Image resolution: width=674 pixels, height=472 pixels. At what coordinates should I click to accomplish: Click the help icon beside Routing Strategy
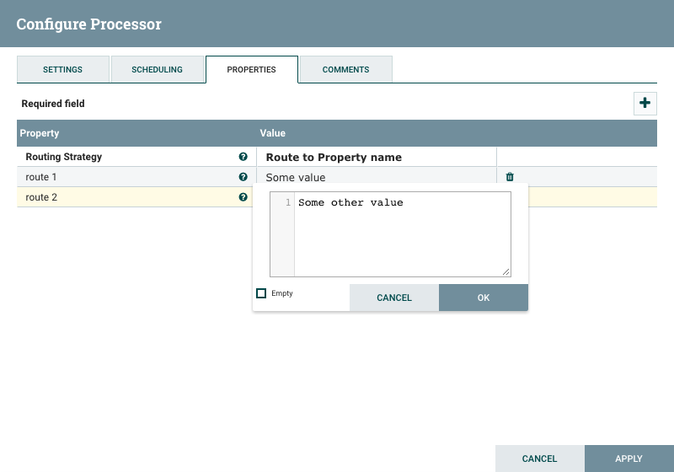tap(243, 157)
